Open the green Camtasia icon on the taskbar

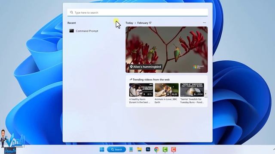165,149
